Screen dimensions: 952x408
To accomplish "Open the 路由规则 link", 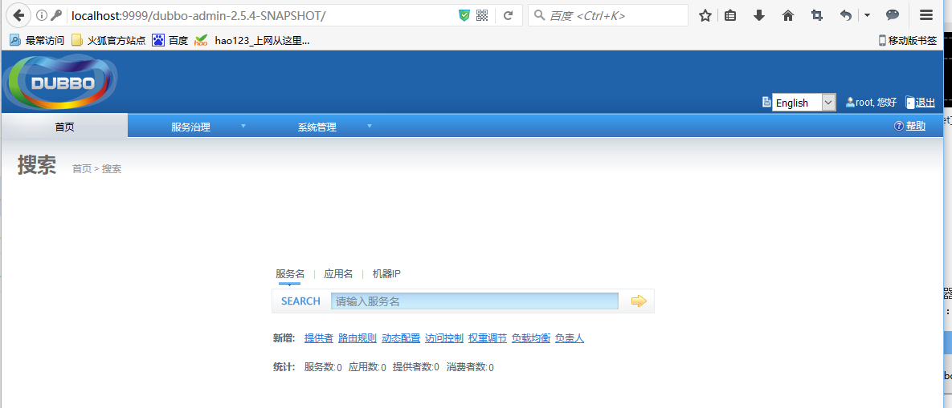I will [x=358, y=338].
